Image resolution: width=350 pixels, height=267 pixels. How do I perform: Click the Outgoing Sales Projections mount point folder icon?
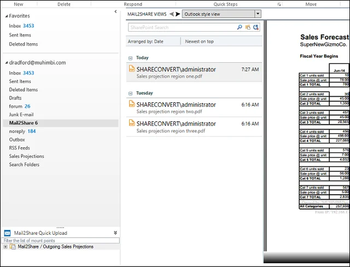click(x=13, y=247)
